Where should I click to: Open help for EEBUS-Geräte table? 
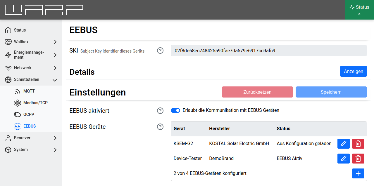(x=160, y=127)
